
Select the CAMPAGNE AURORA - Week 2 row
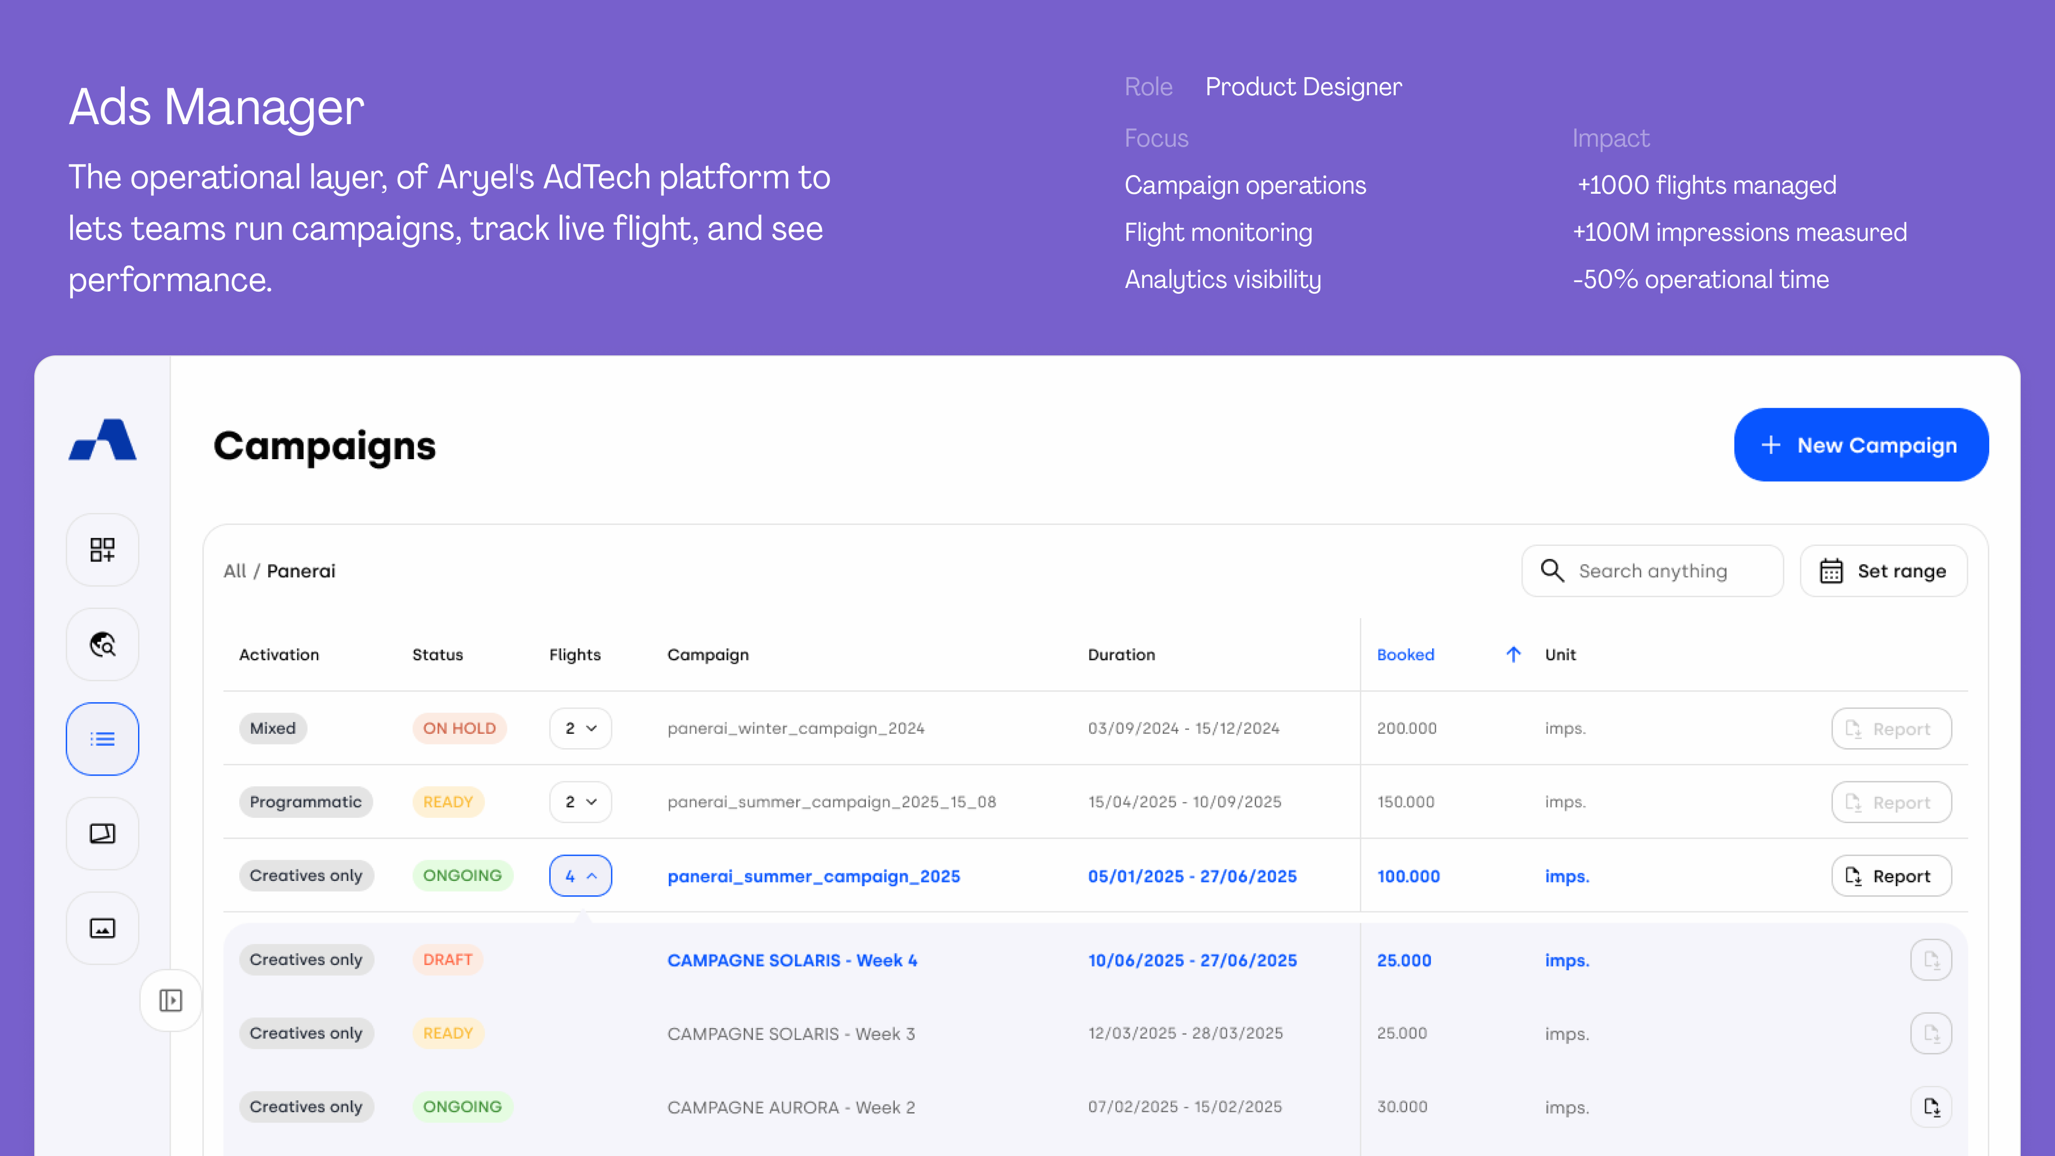(1095, 1107)
